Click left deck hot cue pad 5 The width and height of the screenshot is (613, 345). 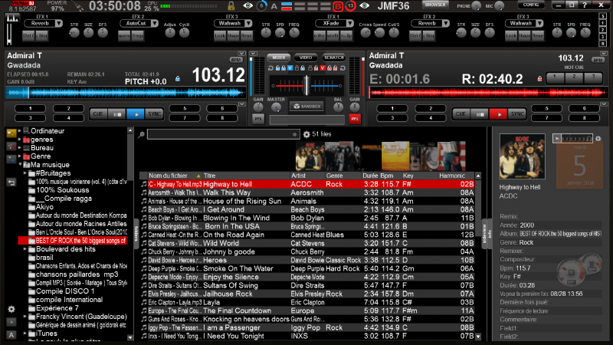pyautogui.click(x=185, y=108)
